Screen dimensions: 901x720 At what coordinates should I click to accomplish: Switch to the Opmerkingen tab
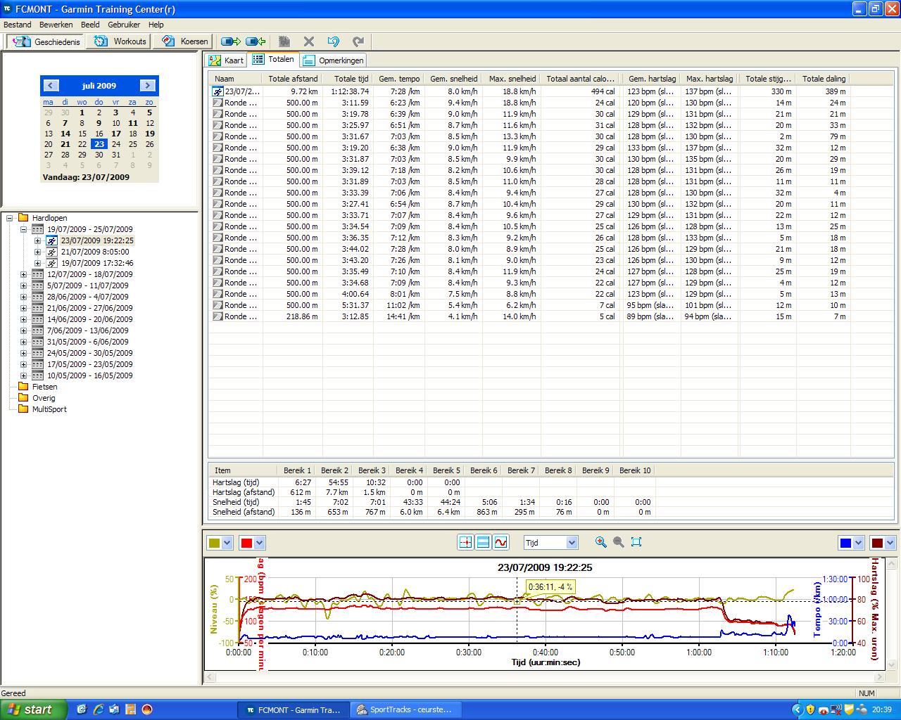333,60
